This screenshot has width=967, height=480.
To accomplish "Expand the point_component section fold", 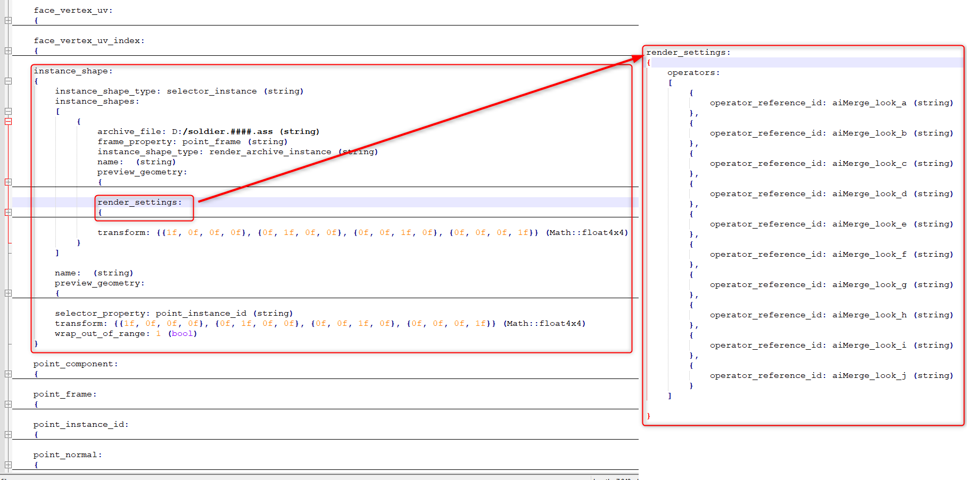I will pyautogui.click(x=8, y=374).
